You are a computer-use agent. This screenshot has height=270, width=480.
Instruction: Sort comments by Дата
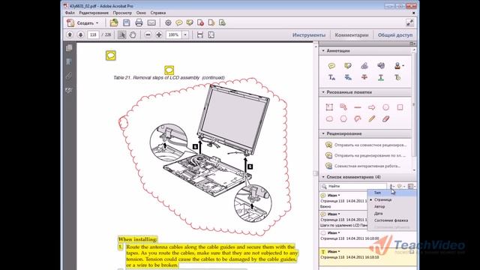[391, 213]
